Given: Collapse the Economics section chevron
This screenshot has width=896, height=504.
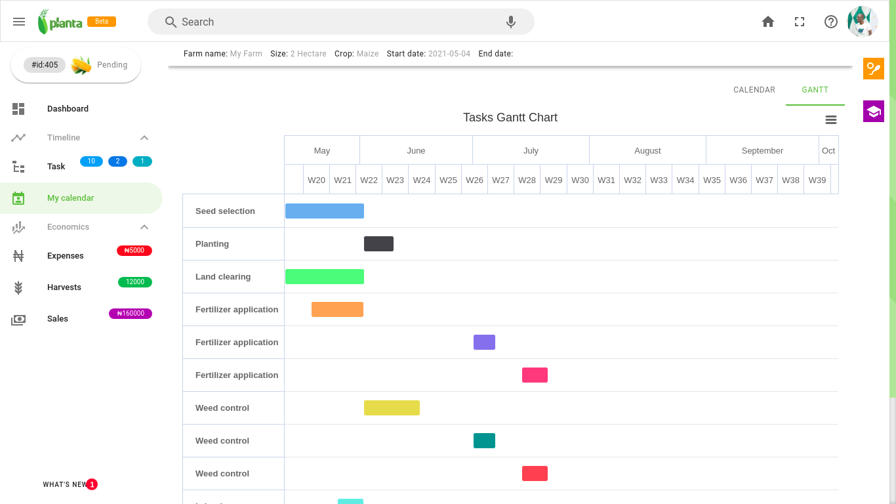Looking at the screenshot, I should (x=144, y=227).
